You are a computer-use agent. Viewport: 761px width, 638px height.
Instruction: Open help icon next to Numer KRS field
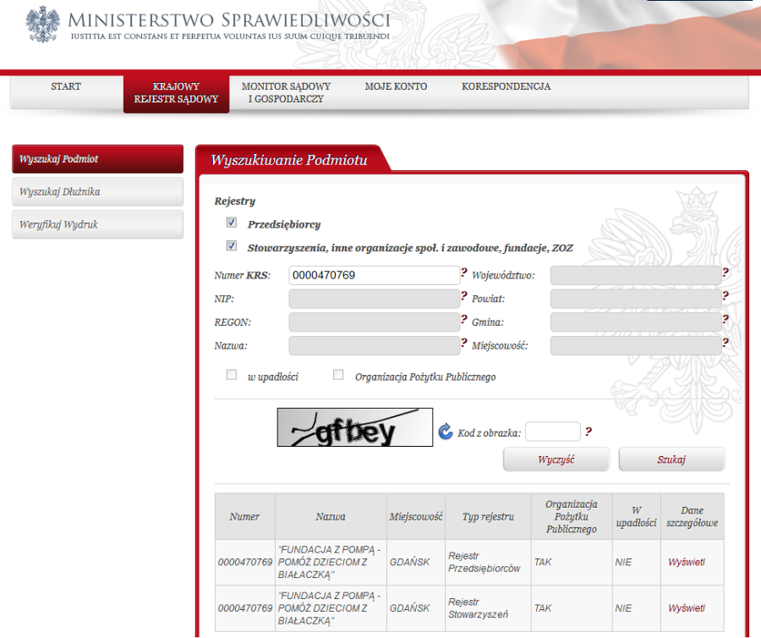pyautogui.click(x=464, y=272)
